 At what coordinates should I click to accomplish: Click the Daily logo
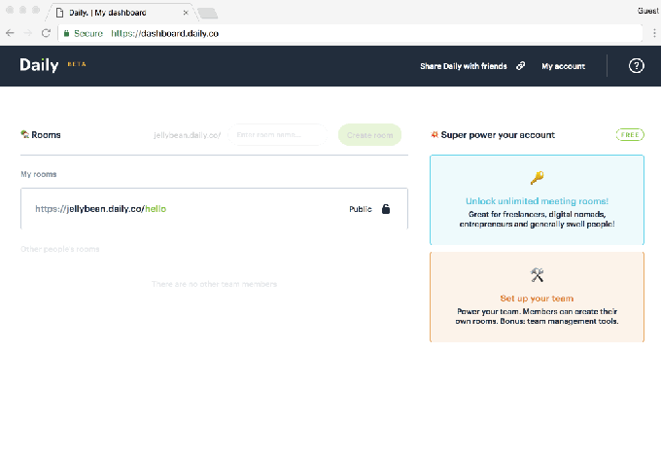(x=39, y=65)
